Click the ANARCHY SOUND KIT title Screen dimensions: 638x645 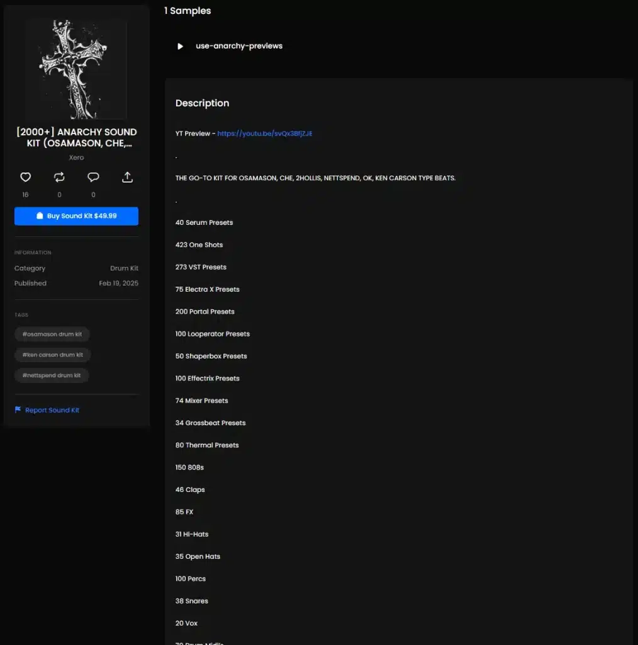point(76,137)
